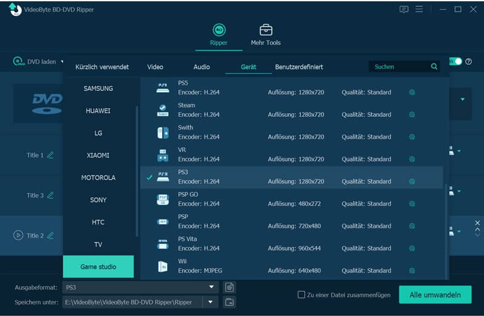
Task: Open settings gear for Wii profile
Action: click(412, 271)
